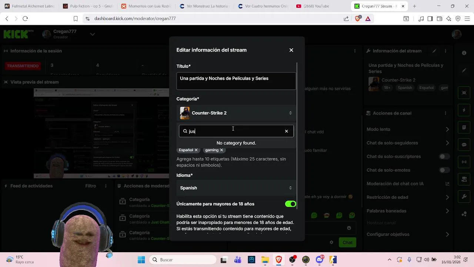The image size is (474, 267).
Task: Expand Configurar objetivos settings
Action: [x=447, y=234]
